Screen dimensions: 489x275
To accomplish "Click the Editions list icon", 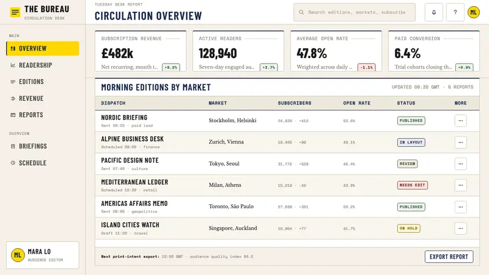I will pyautogui.click(x=13, y=82).
